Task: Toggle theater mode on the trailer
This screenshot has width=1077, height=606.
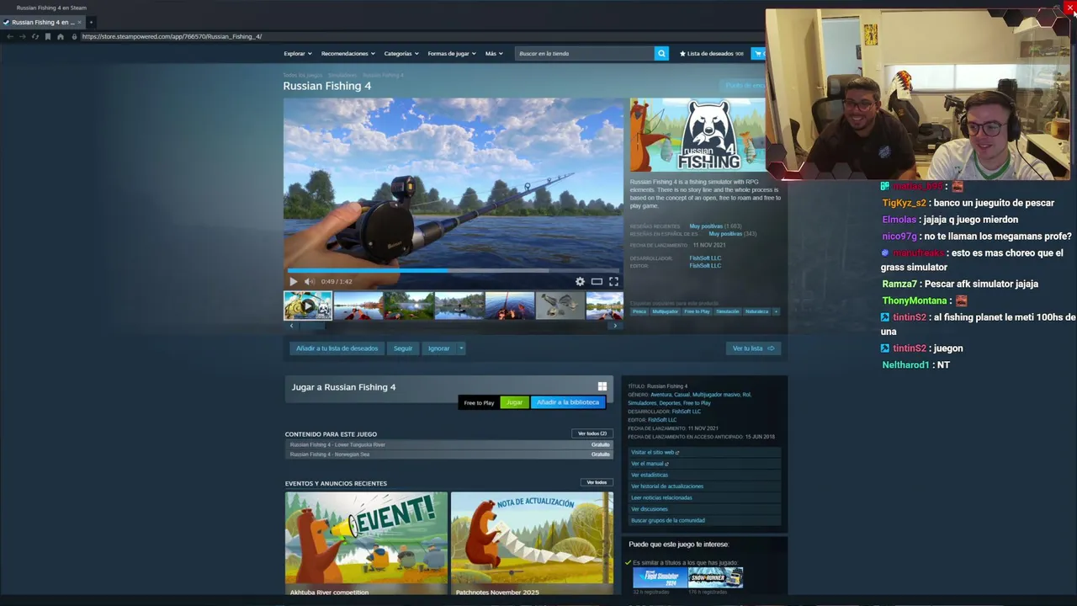Action: (597, 281)
